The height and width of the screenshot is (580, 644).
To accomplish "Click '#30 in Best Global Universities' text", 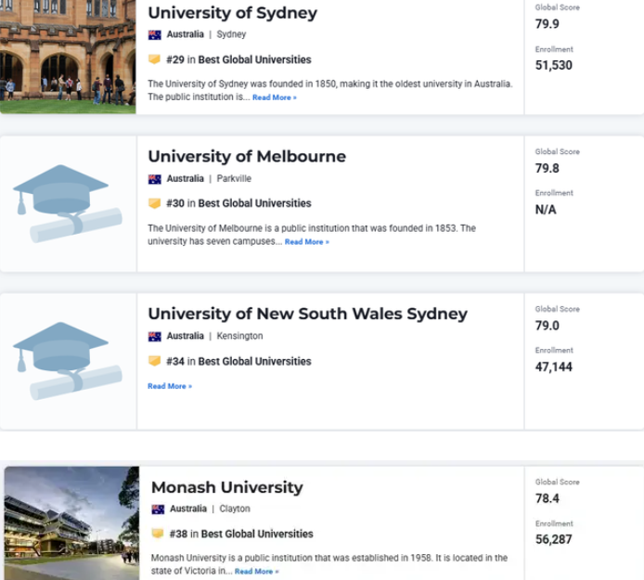I will coord(238,203).
